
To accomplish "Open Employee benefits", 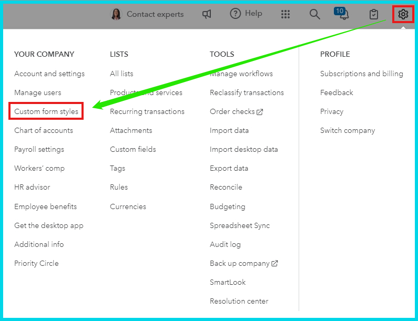I will 46,206.
